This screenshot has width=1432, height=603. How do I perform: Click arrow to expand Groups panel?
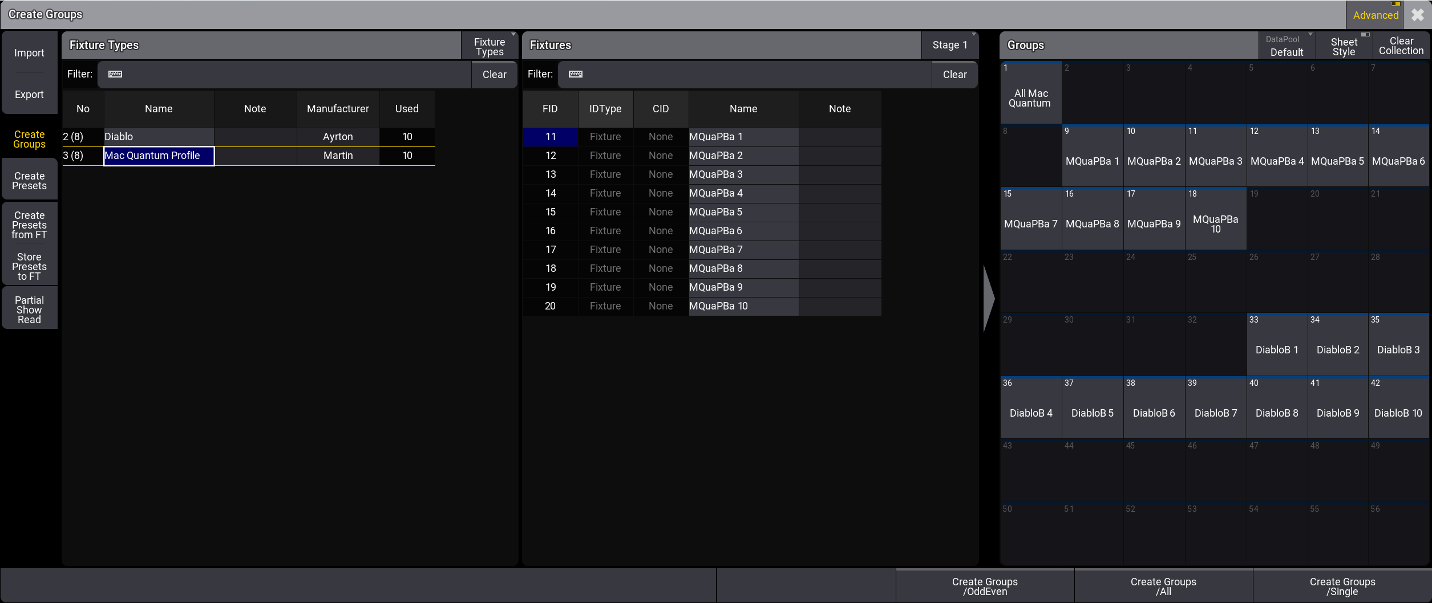[989, 298]
